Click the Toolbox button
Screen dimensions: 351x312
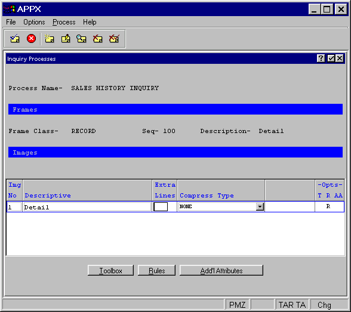click(110, 271)
